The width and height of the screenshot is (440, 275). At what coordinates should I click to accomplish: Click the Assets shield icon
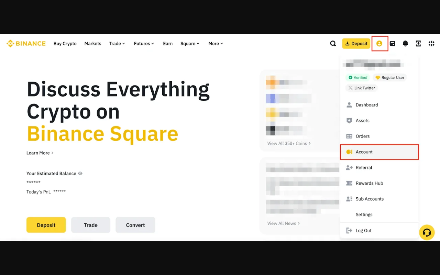pyautogui.click(x=349, y=121)
